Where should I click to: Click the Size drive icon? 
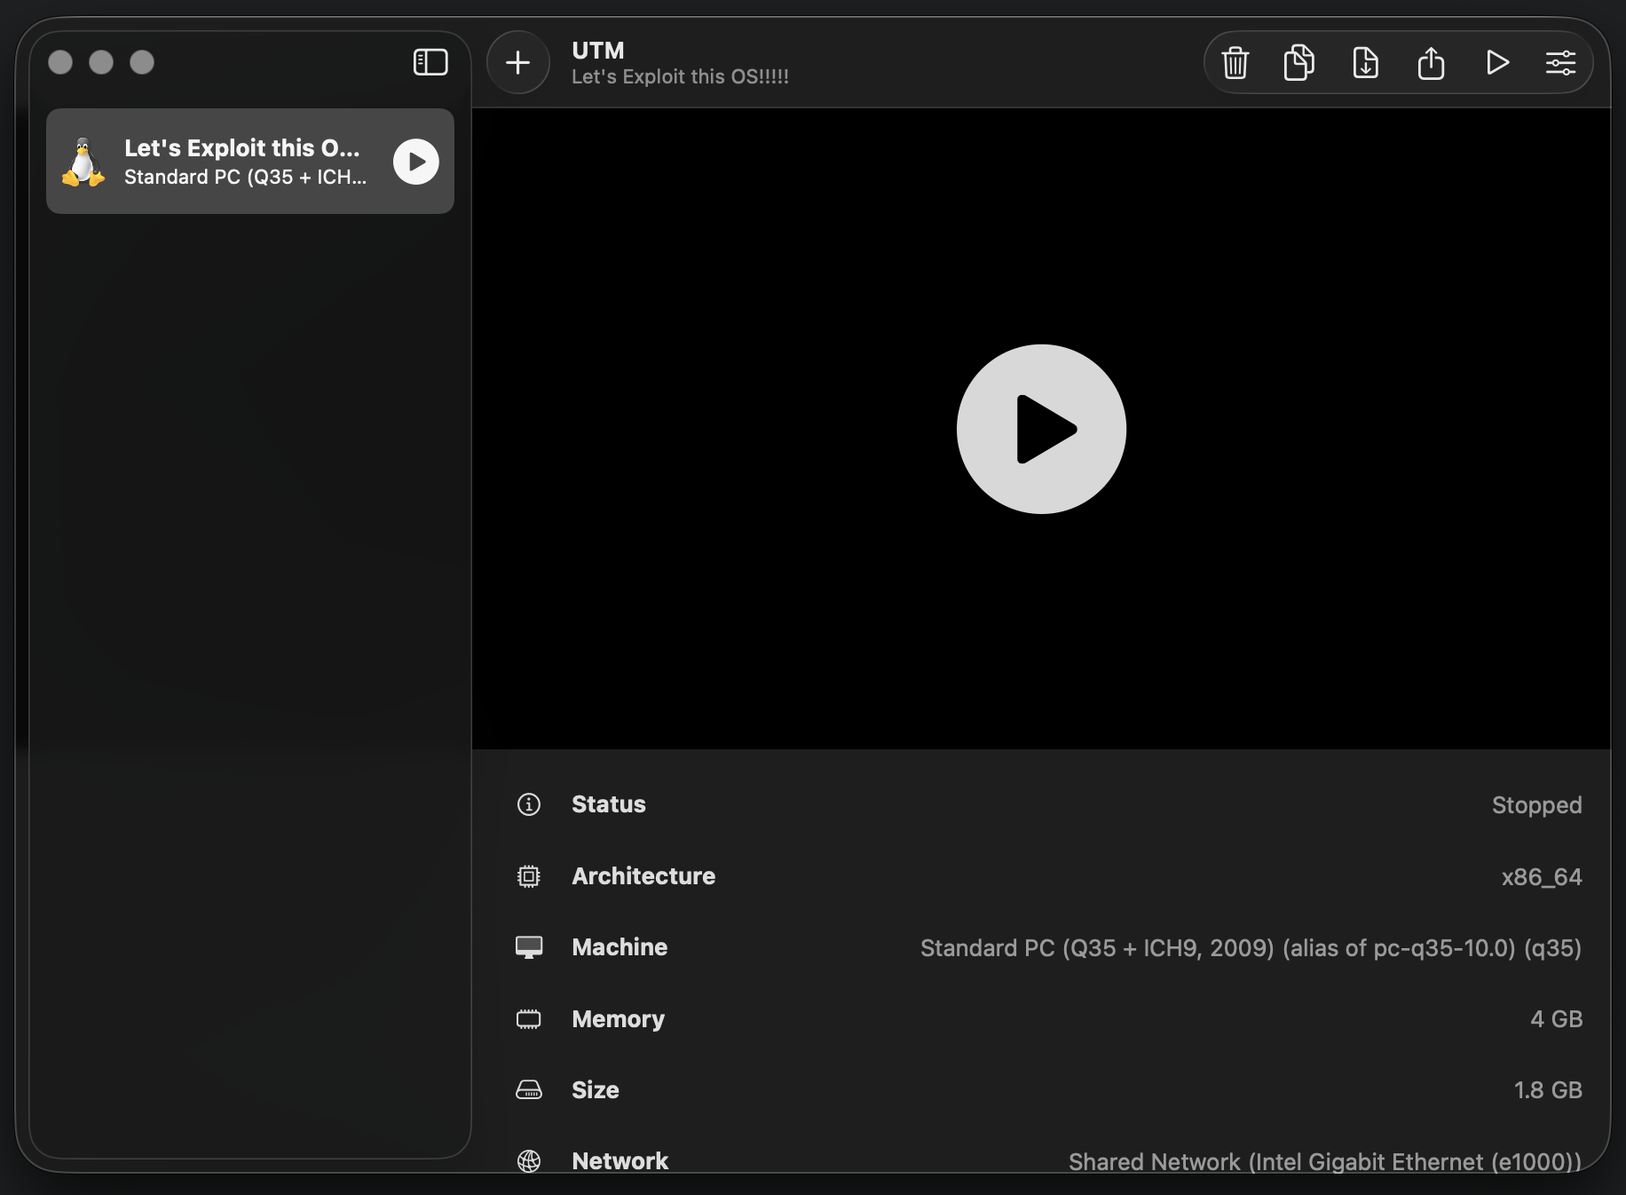(x=529, y=1089)
